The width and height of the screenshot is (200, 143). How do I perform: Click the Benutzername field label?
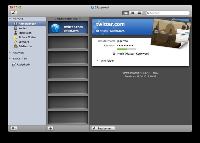107,41
